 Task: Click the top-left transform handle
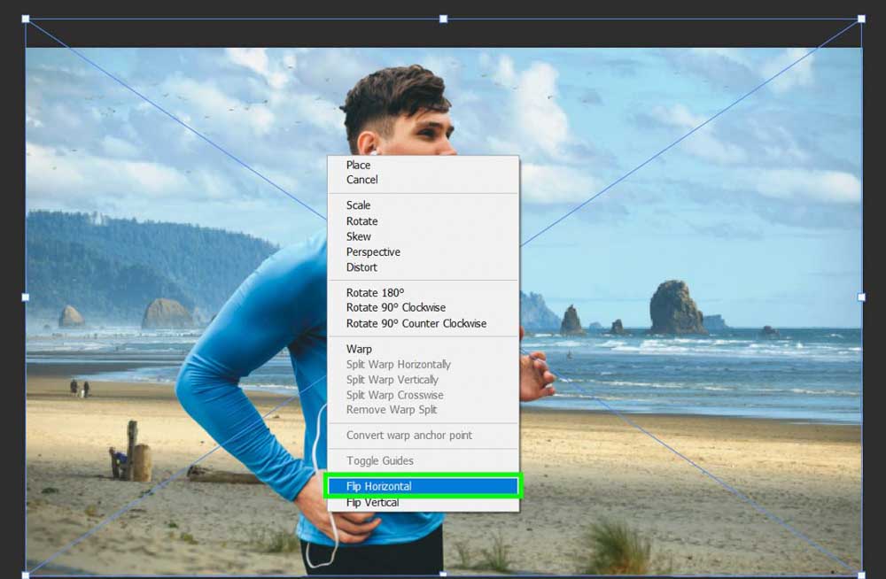click(26, 19)
